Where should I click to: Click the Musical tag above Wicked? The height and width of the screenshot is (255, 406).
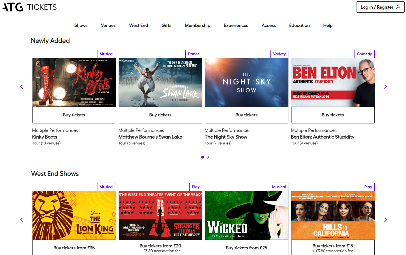279,187
